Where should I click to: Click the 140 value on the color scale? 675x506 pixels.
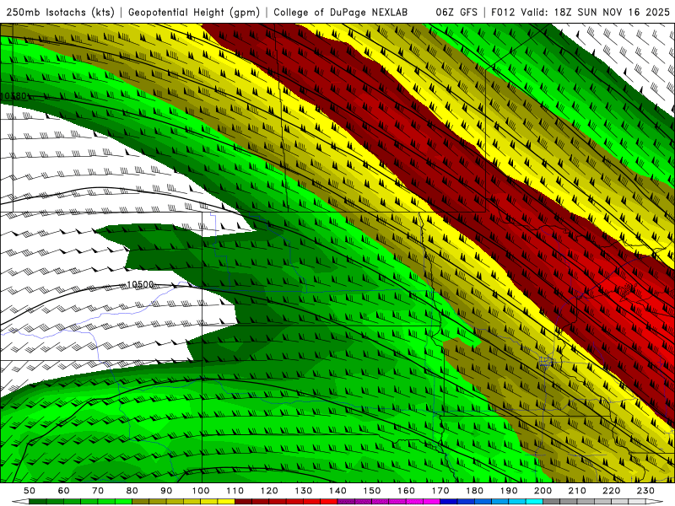tap(337, 491)
